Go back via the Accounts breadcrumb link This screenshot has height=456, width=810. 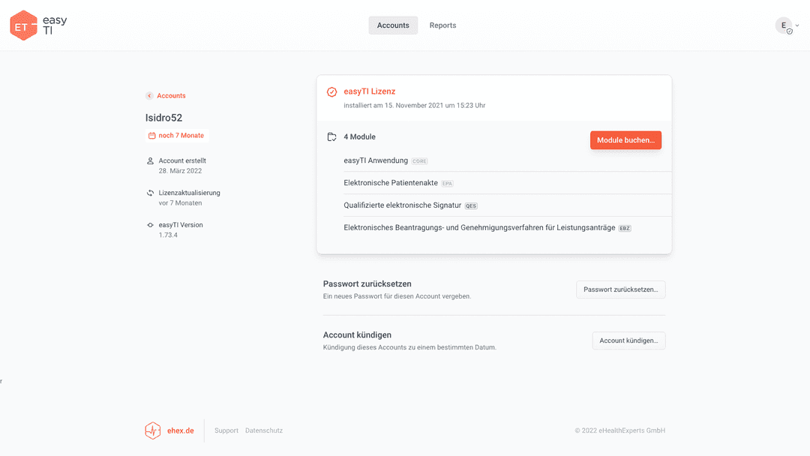click(x=171, y=96)
